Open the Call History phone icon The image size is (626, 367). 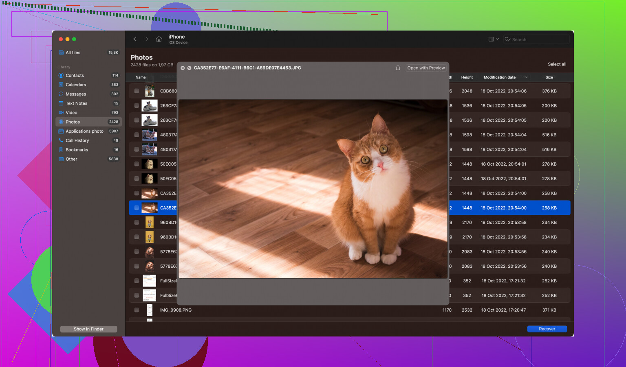[x=61, y=140]
